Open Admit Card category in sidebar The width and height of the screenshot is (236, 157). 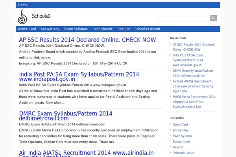tap(180, 124)
